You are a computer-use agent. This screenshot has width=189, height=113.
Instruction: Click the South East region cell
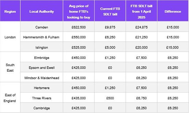[x=10, y=67]
